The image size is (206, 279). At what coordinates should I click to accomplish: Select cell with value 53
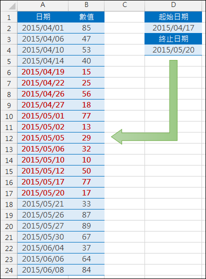pyautogui.click(x=86, y=50)
